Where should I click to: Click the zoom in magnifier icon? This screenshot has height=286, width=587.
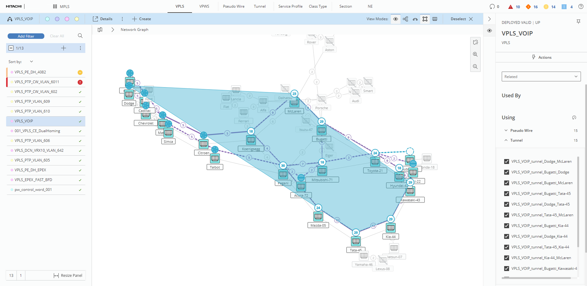(475, 54)
